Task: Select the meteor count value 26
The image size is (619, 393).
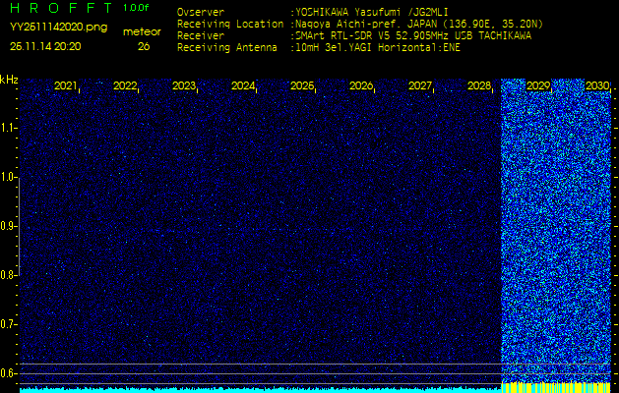Action: point(144,46)
